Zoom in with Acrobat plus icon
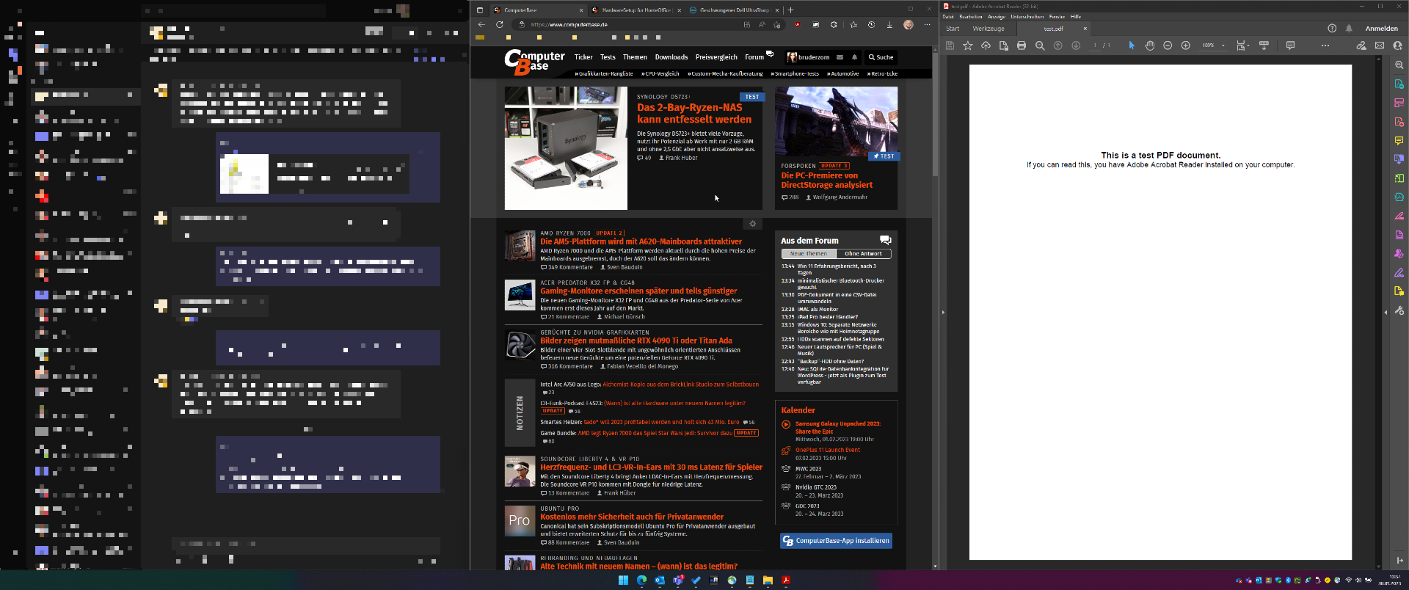This screenshot has height=590, width=1409. point(1185,45)
